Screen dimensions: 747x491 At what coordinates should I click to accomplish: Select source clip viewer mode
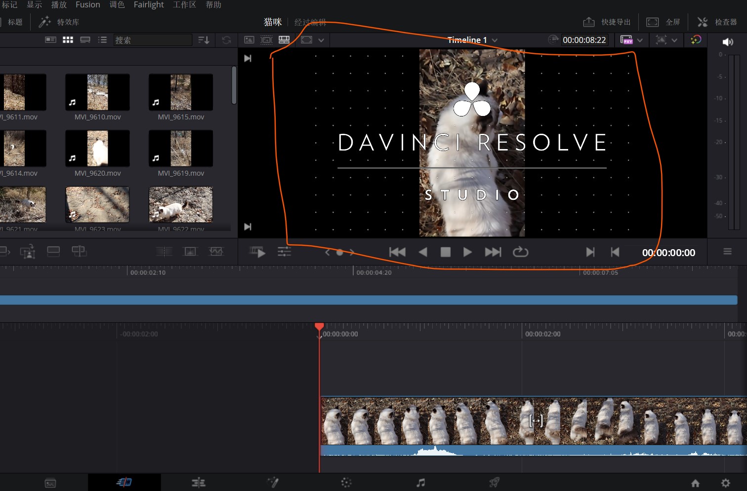[249, 39]
